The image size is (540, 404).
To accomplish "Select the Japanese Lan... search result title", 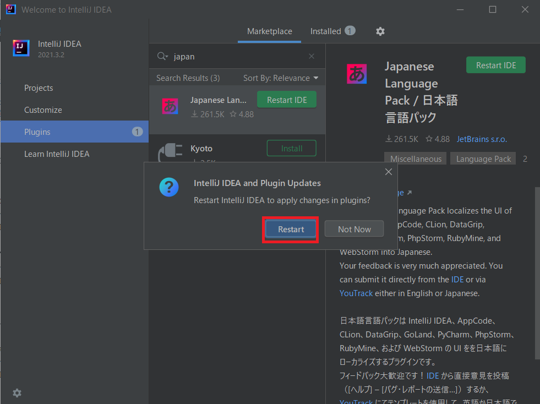I will point(219,100).
